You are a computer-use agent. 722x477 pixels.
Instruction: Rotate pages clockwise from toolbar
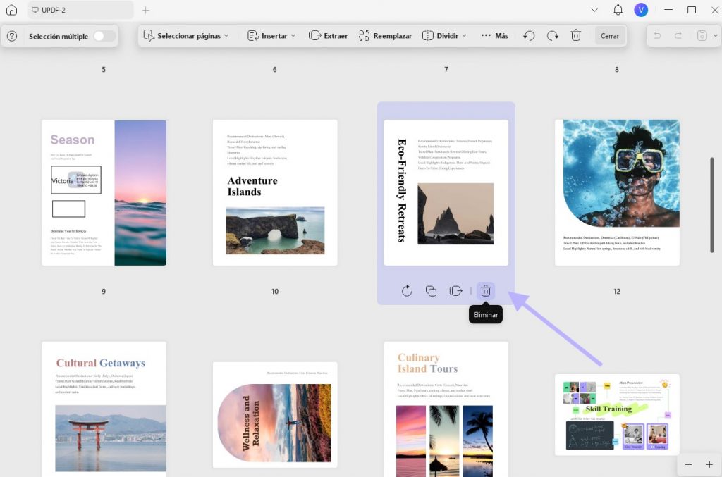(552, 35)
